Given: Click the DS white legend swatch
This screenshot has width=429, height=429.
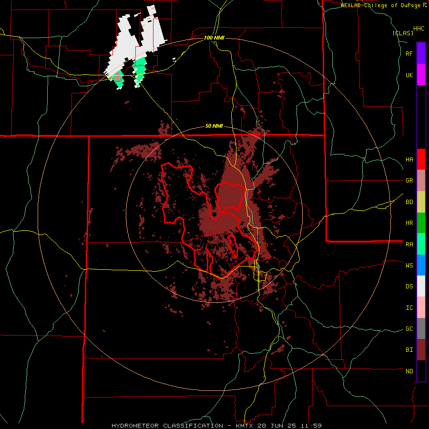Looking at the screenshot, I should point(421,286).
